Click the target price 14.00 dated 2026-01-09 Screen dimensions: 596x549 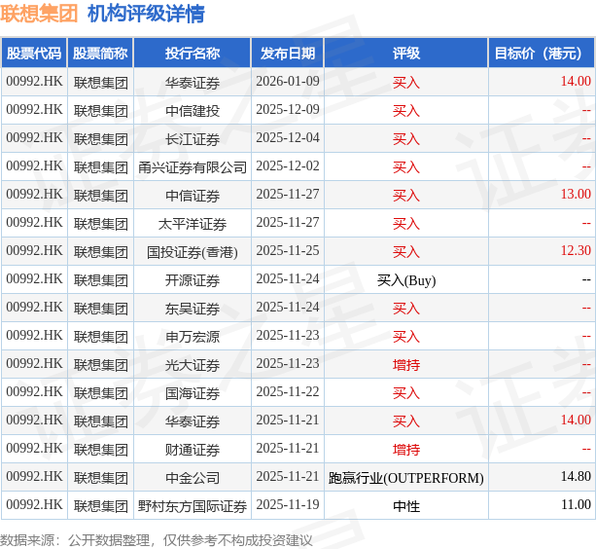pos(576,81)
